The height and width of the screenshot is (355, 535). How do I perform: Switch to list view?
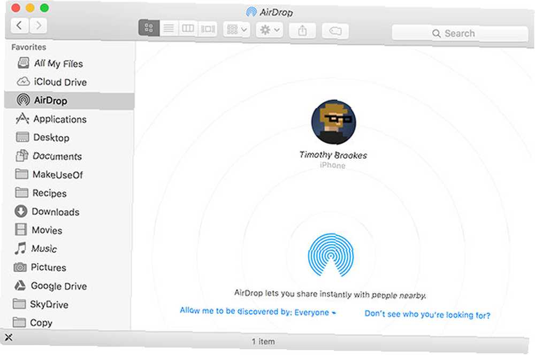click(169, 28)
